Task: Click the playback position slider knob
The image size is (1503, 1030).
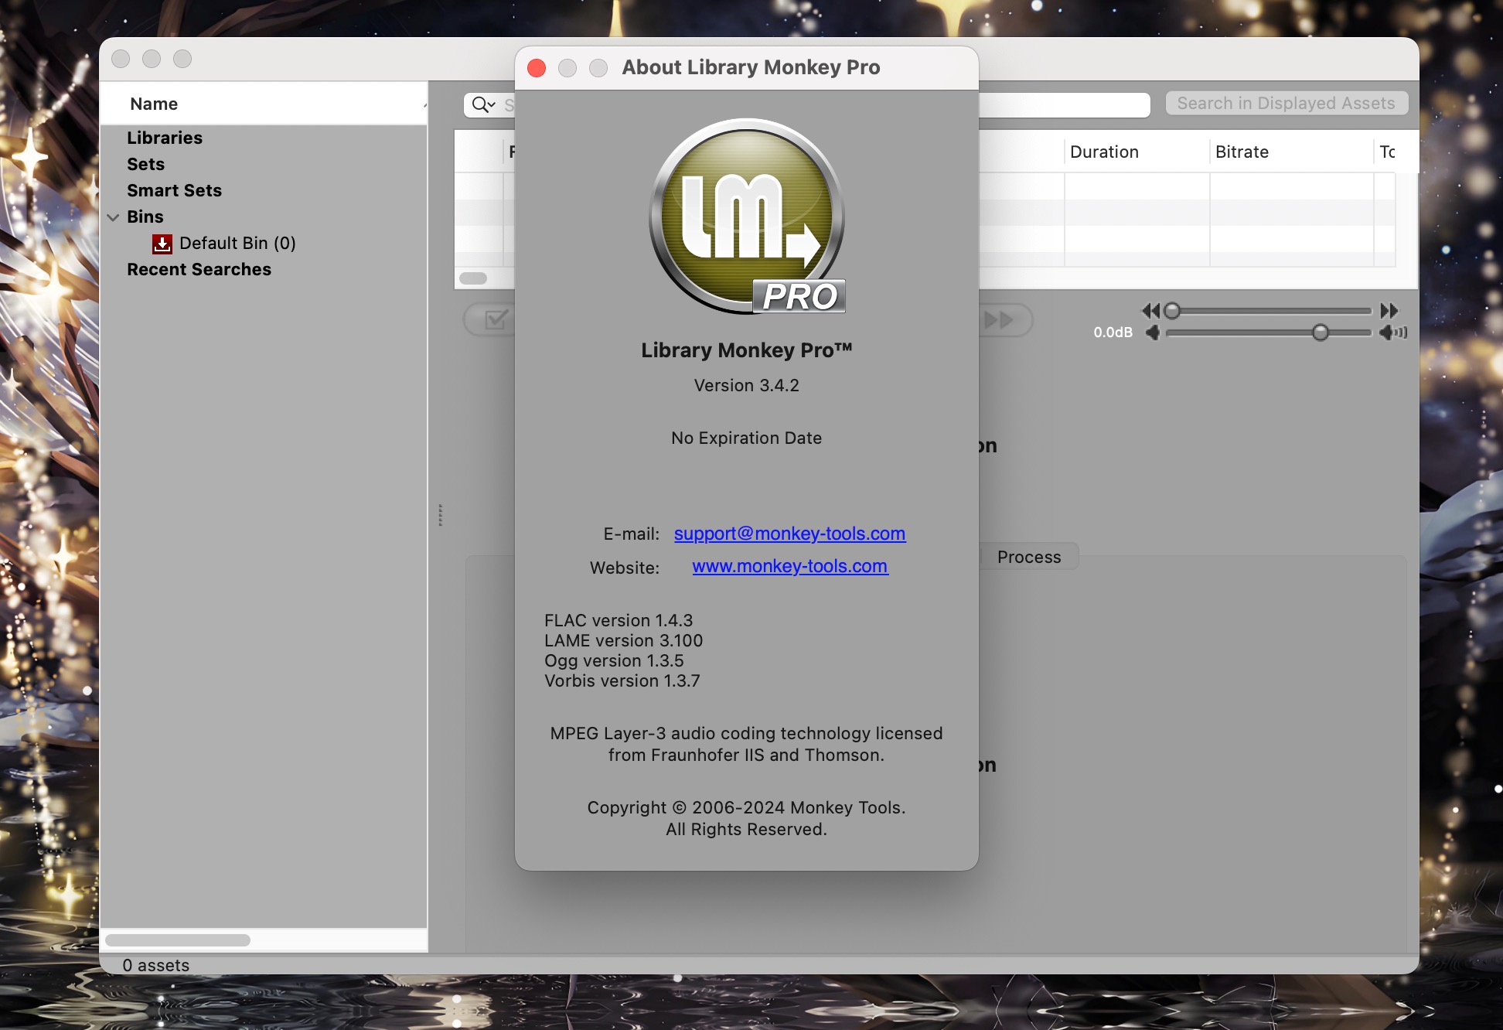Action: (1172, 311)
